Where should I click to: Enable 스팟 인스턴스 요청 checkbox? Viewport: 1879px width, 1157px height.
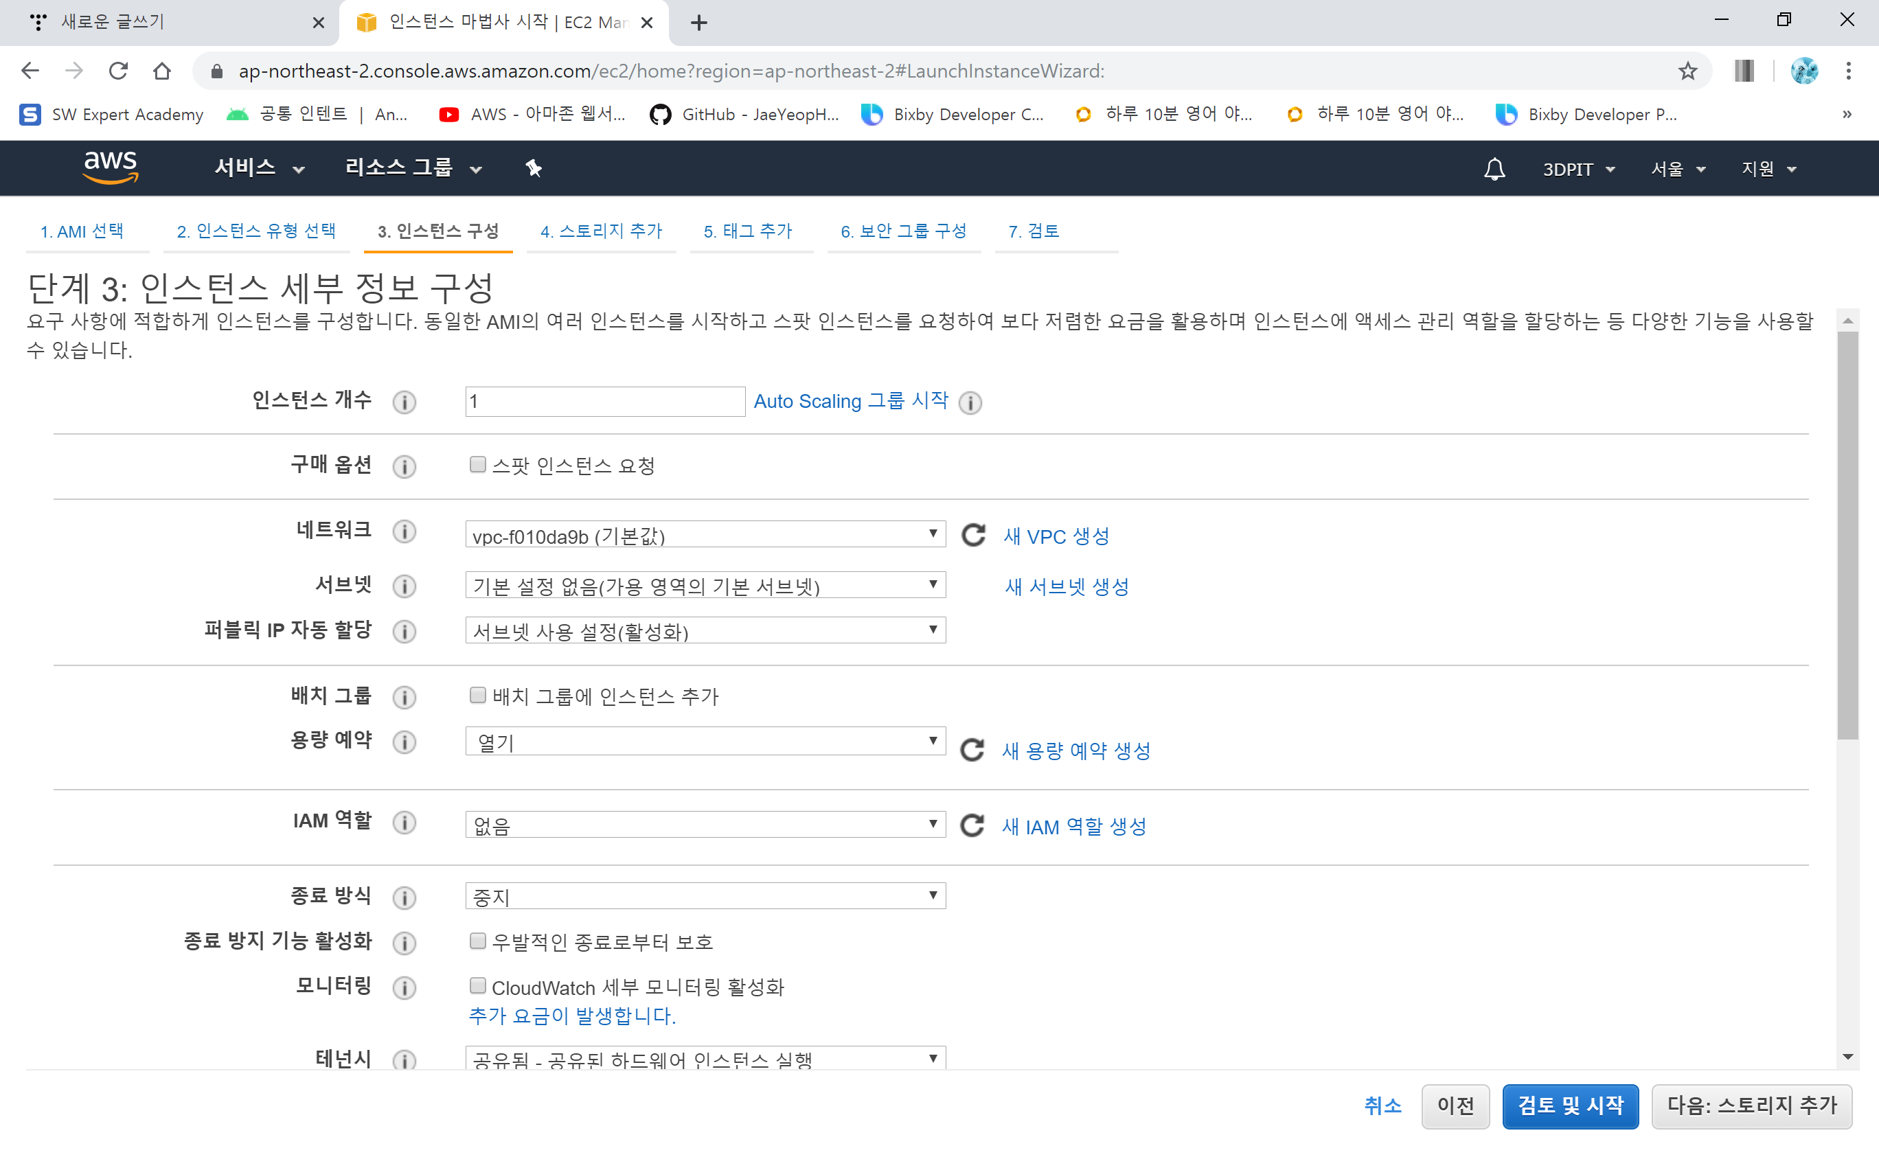(477, 464)
